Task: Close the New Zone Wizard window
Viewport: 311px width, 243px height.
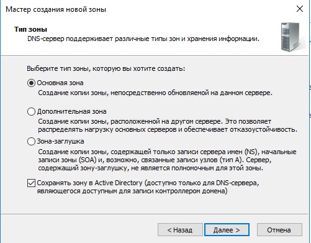Action: pyautogui.click(x=300, y=9)
